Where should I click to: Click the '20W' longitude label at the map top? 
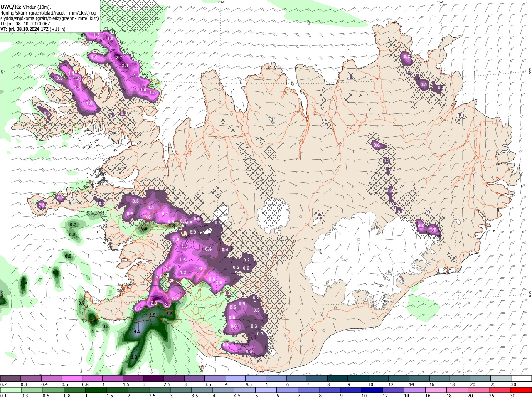click(221, 2)
